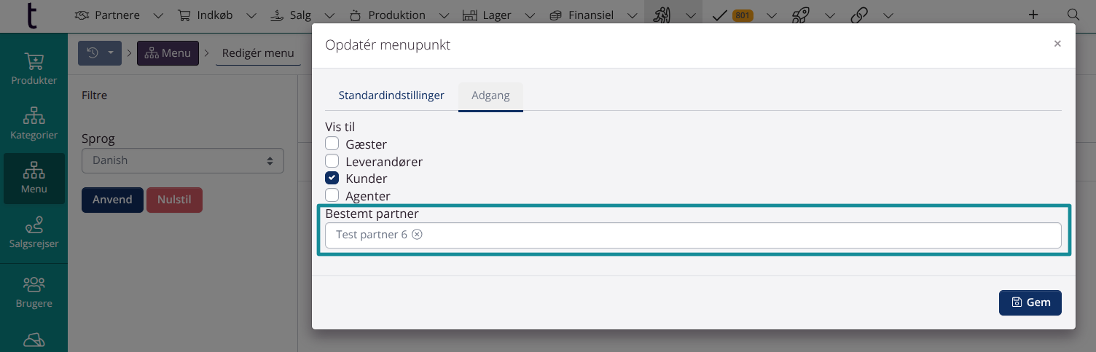1096x352 pixels.
Task: Expand the Produktion dropdown chevron
Action: pos(442,15)
